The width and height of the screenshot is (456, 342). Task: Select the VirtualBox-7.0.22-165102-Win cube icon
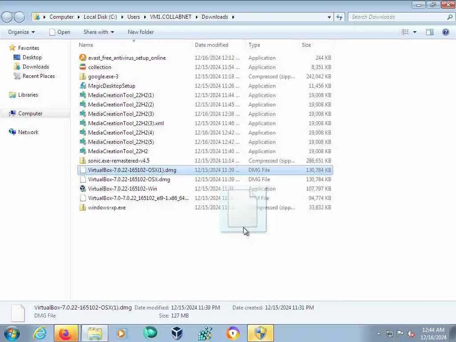click(83, 188)
